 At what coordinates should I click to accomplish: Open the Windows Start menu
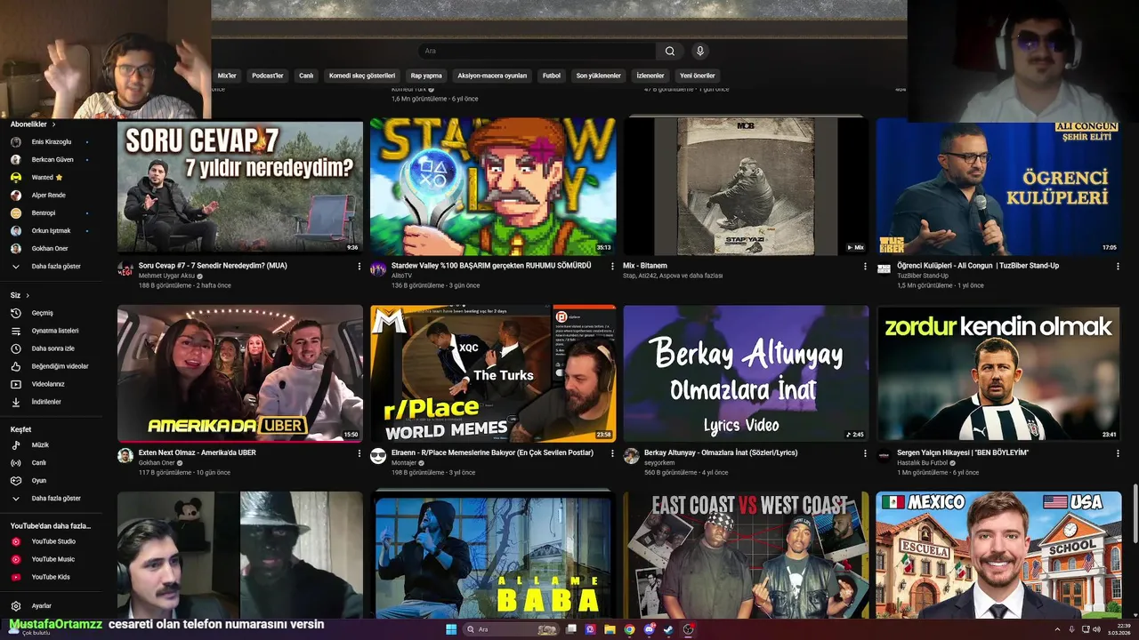click(450, 629)
